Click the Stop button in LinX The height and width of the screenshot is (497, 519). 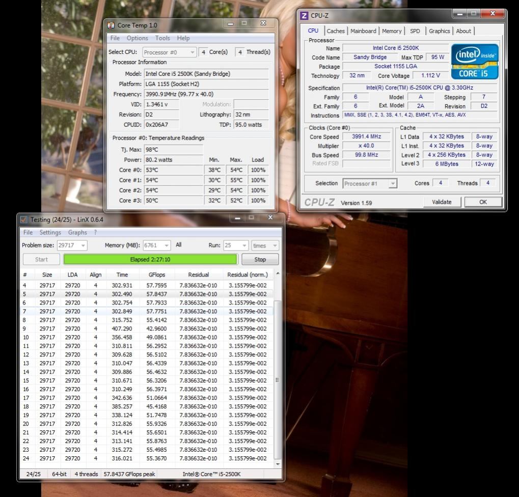tap(260, 259)
